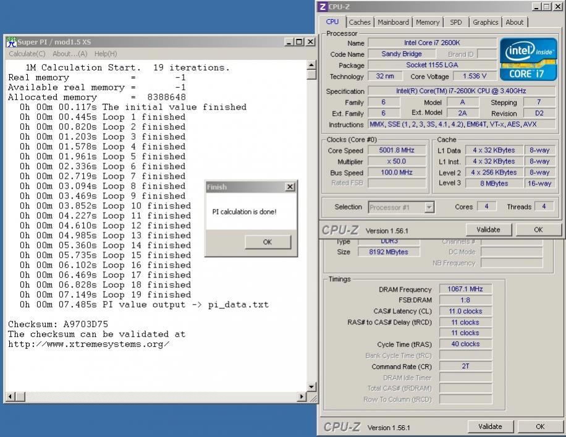Close the Finish dialog with X button
The height and width of the screenshot is (437, 566).
(x=290, y=187)
